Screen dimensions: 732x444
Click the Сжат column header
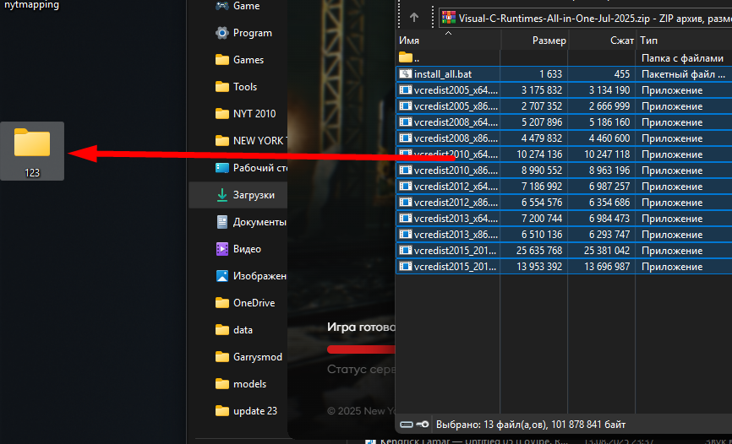(603, 41)
